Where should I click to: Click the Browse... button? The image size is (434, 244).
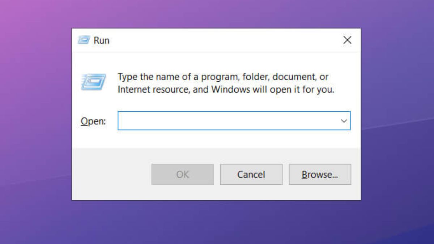(320, 175)
